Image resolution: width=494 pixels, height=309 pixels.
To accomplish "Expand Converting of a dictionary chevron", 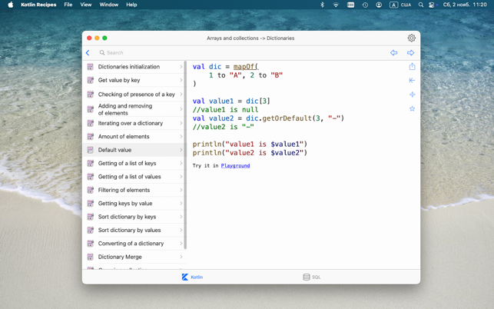I will pos(181,244).
